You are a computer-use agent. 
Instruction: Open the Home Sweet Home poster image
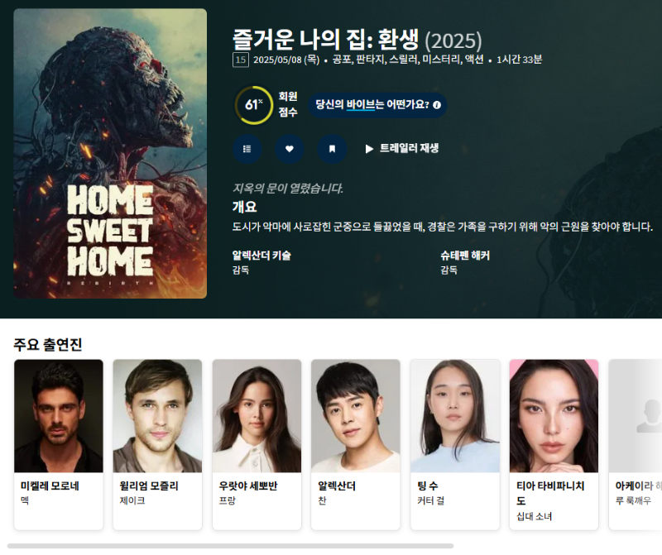click(x=110, y=154)
